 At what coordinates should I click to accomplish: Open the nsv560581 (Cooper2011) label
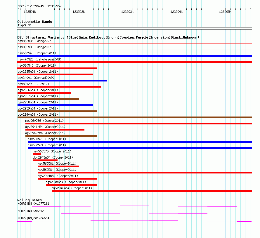tap(57, 164)
